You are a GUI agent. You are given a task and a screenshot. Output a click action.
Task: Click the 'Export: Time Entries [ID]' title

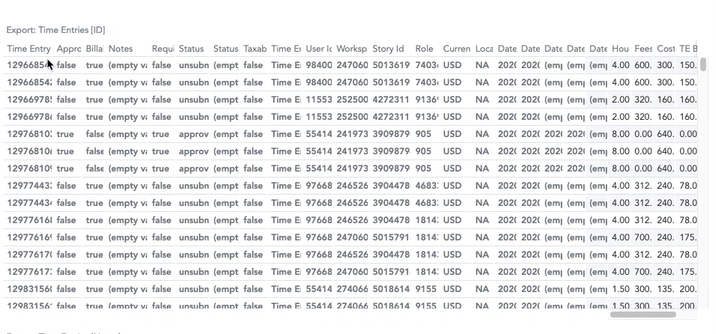click(56, 30)
